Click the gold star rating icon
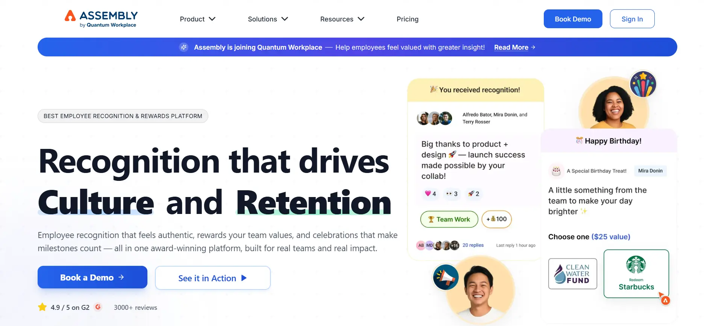 42,307
